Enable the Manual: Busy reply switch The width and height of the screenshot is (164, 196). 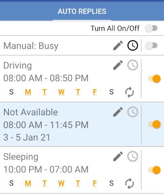coord(151,46)
